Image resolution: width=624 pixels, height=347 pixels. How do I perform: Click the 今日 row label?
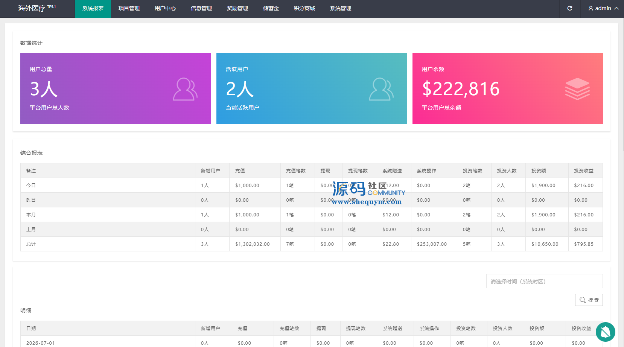point(31,186)
